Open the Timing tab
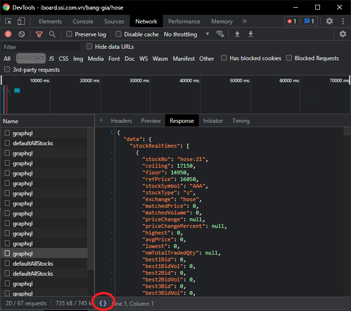The width and height of the screenshot is (351, 311). coord(241,121)
